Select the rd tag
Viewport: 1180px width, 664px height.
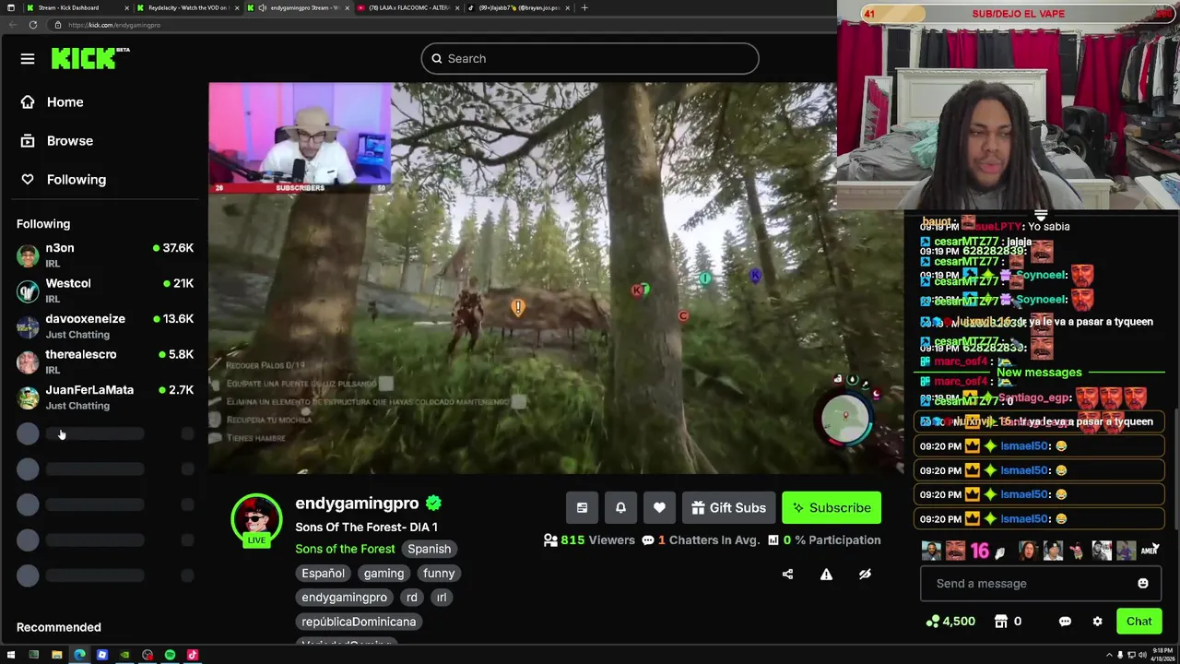click(411, 598)
